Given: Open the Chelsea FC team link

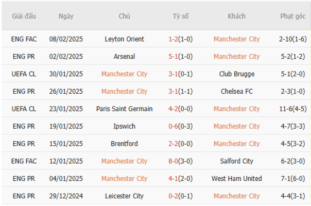Looking at the screenshot, I should pos(236,92).
